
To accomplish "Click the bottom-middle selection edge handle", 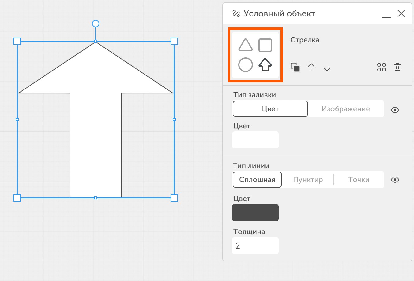I will pyautogui.click(x=96, y=198).
